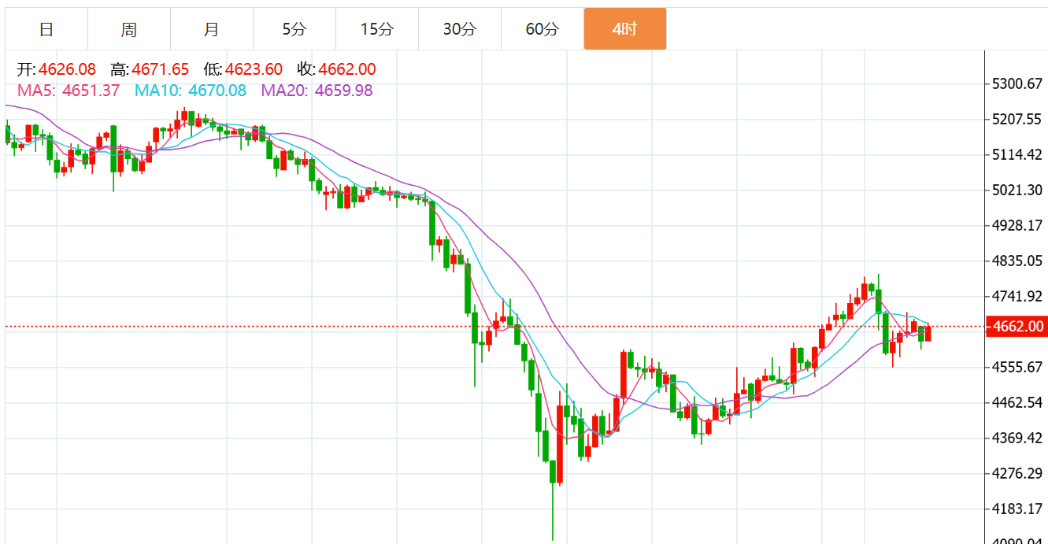This screenshot has width=1048, height=544.
Task: Click the red current price tag on axis
Action: coord(1017,327)
